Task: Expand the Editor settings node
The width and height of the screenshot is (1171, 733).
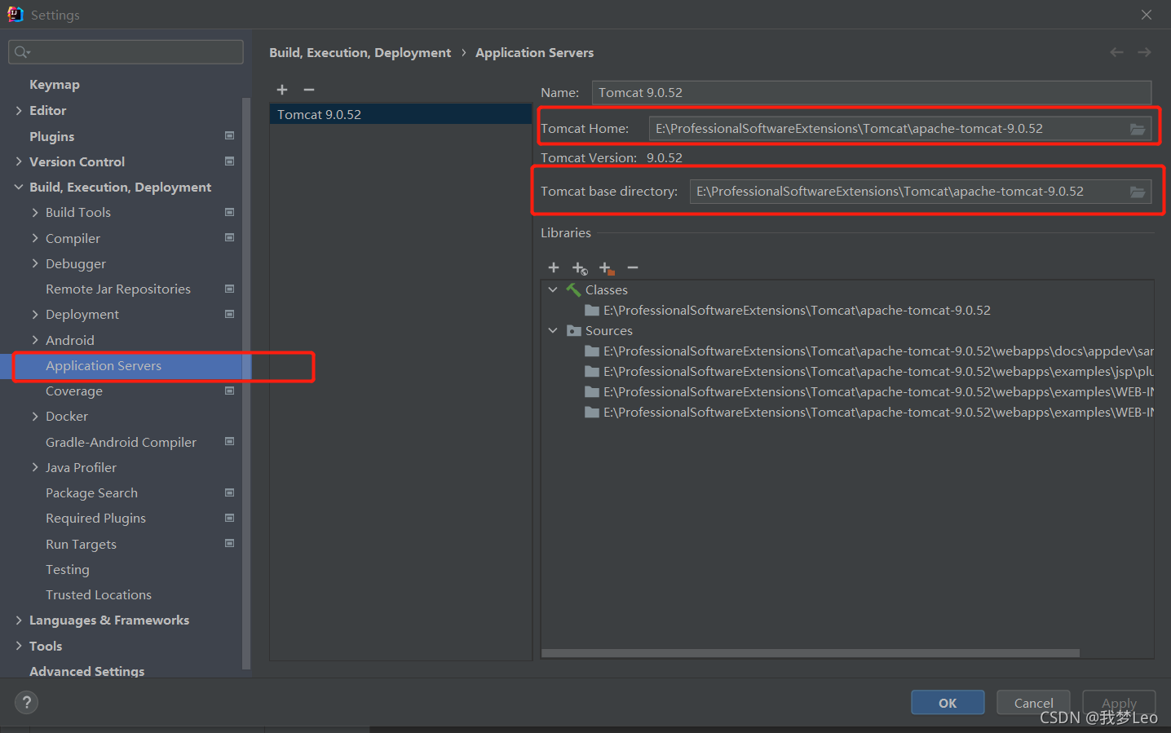Action: 19,110
